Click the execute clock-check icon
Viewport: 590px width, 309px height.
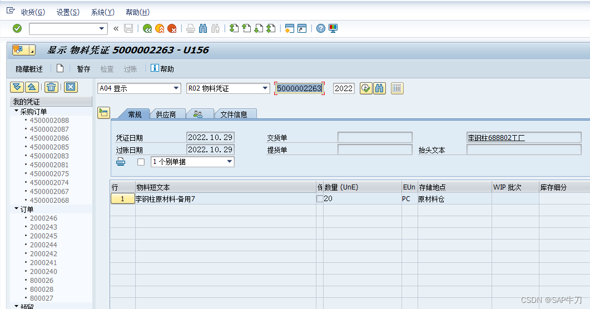[x=366, y=88]
